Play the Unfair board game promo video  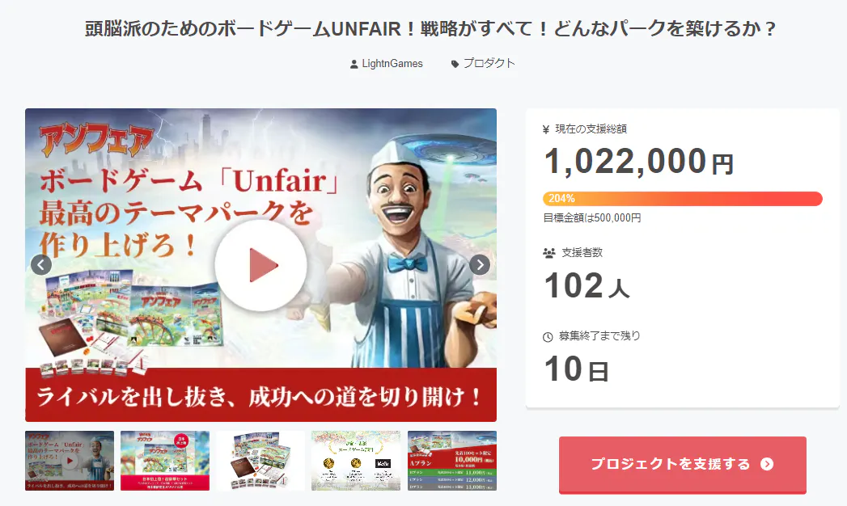tap(261, 265)
